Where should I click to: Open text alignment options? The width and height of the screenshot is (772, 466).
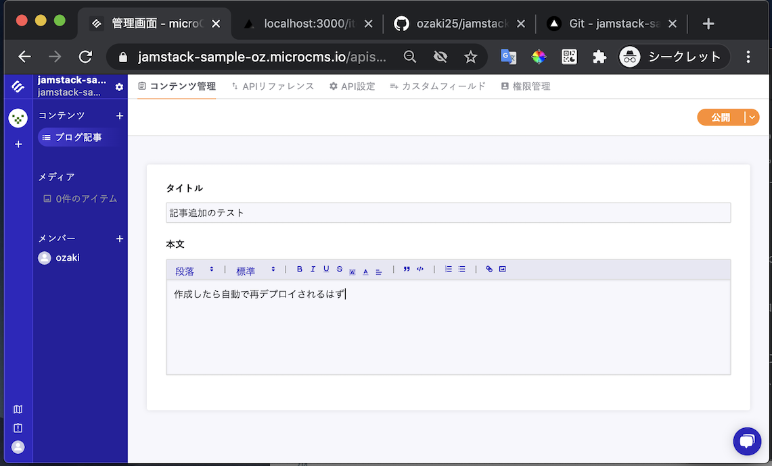[x=379, y=271]
